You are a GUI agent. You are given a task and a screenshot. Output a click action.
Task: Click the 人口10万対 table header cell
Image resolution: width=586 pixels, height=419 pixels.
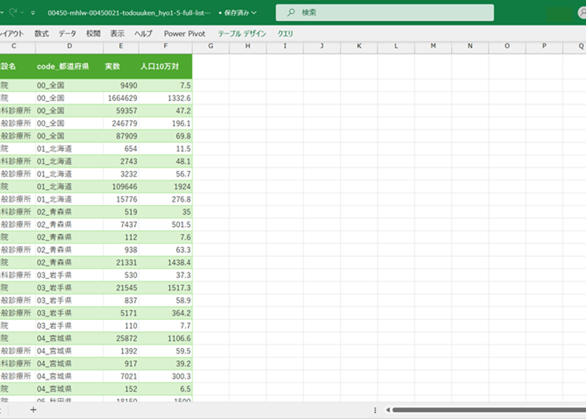point(166,67)
